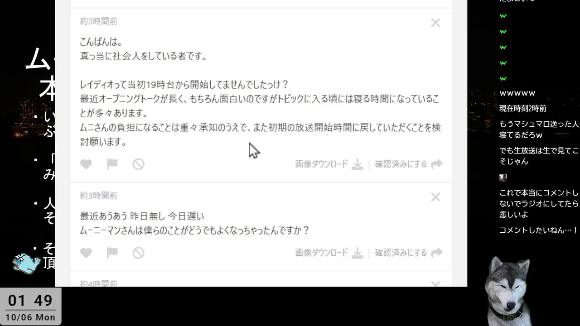Image resolution: width=580 pixels, height=326 pixels.
Task: Click 画像ダウンロード on the first message
Action: pos(322,164)
